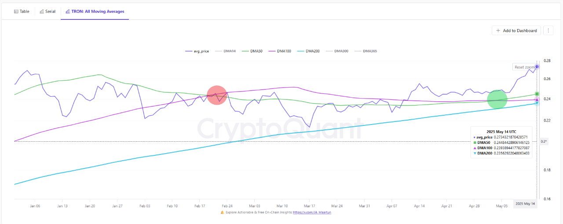Click the Reset zoom button

tap(524, 67)
